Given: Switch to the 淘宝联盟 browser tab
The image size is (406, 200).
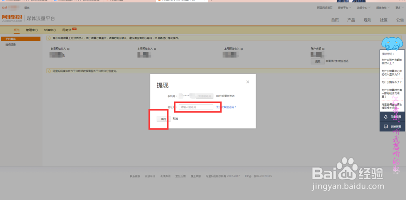Looking at the screenshot, I should point(130,1).
